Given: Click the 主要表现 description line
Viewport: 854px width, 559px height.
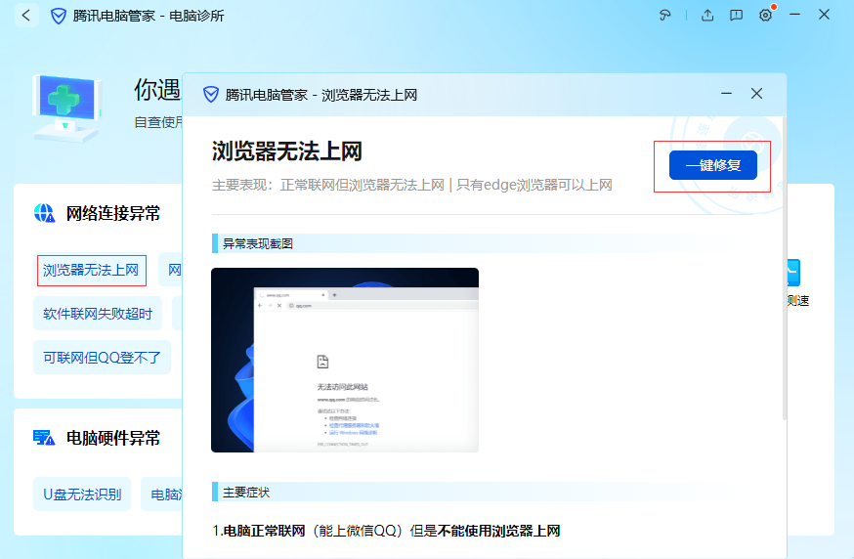Looking at the screenshot, I should click(x=411, y=186).
